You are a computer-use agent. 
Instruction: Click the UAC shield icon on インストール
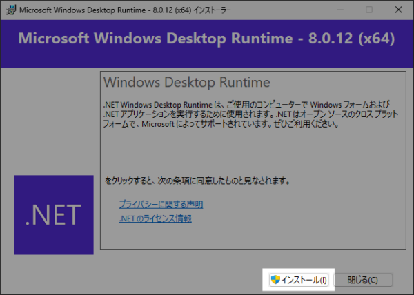(276, 280)
